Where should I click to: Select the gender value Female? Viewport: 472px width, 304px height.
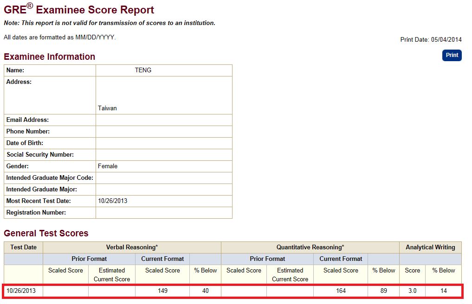click(108, 166)
